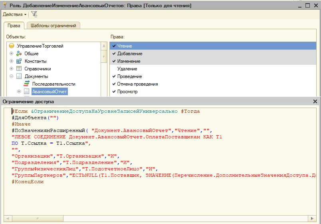Click the #Если code line

[106, 111]
